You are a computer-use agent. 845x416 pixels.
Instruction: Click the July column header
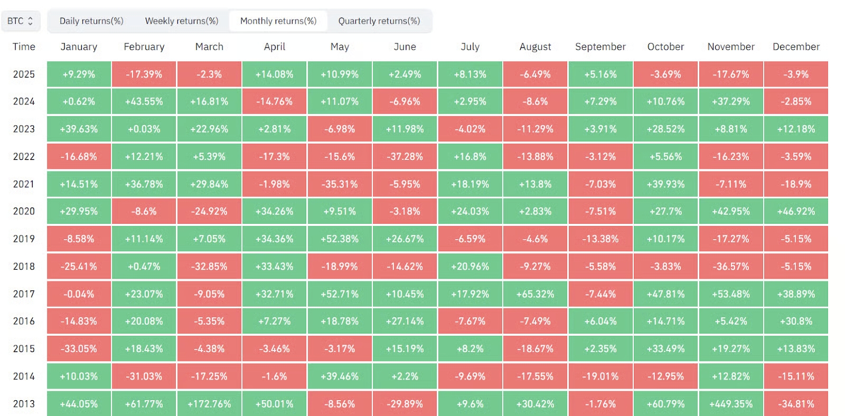[470, 46]
